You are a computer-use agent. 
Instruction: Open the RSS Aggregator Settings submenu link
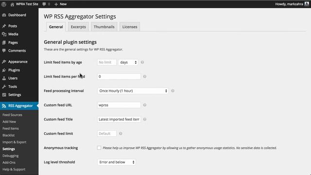[9, 149]
